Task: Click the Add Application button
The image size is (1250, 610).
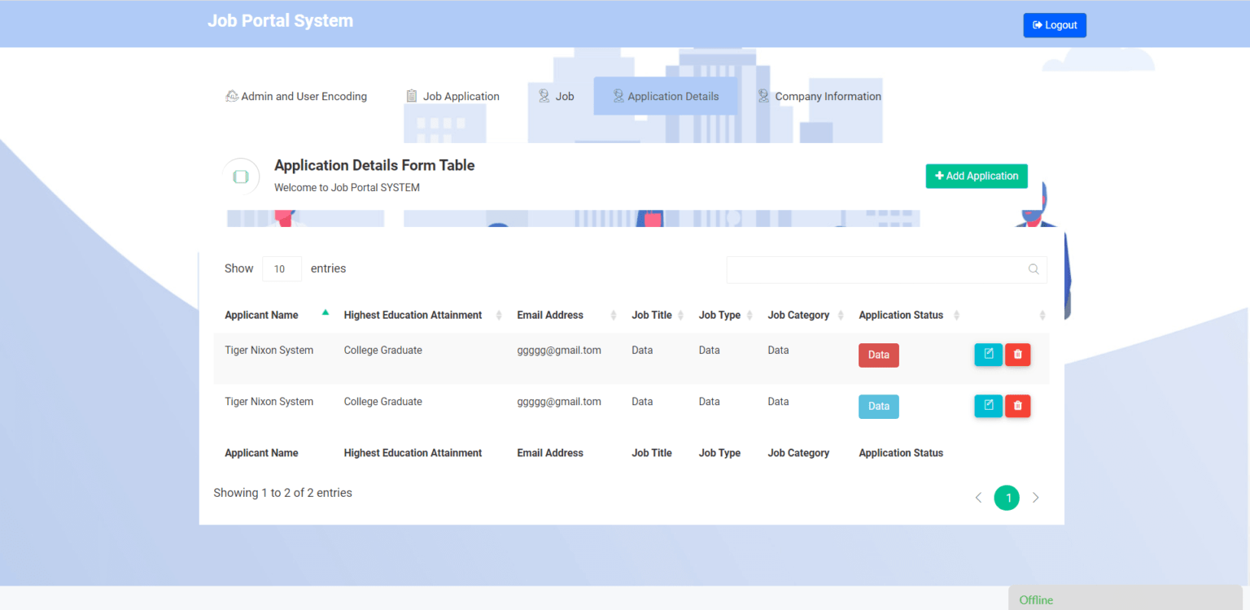Action: (x=977, y=176)
